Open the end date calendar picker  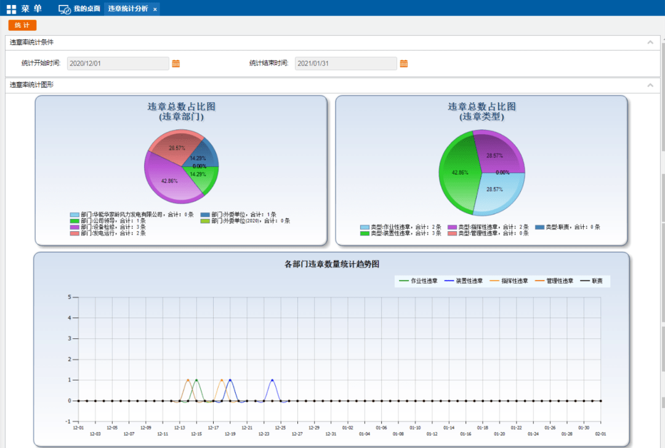click(404, 63)
